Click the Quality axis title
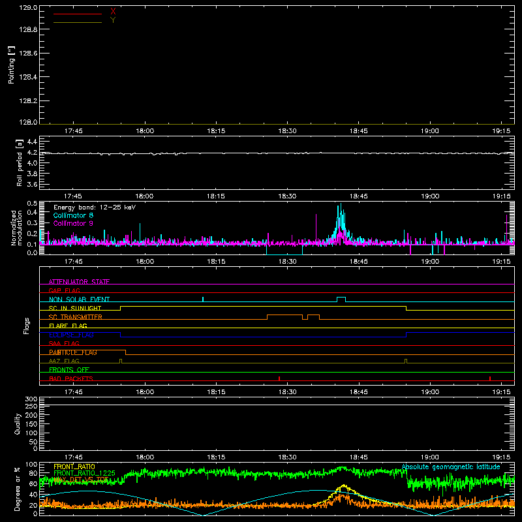Screen dimensions: 522x522 [x=18, y=423]
